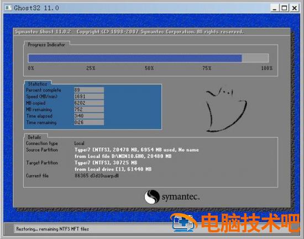Click the Speed (MB/min) value 1691

[89, 97]
